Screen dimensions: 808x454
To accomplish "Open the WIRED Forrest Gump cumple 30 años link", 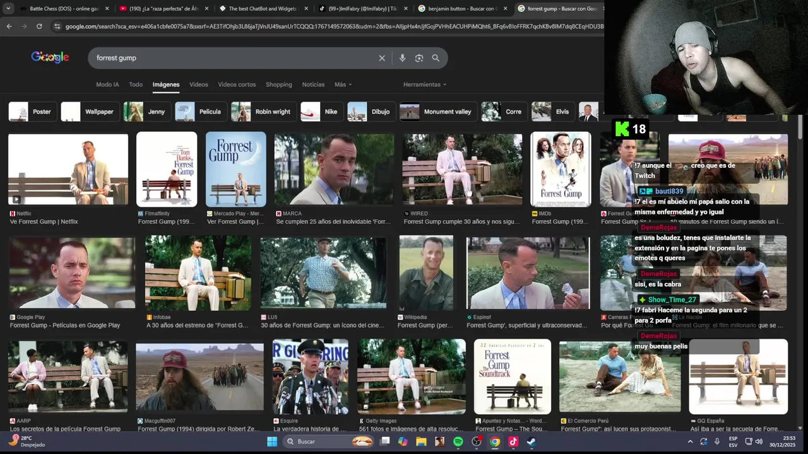I will tap(462, 222).
